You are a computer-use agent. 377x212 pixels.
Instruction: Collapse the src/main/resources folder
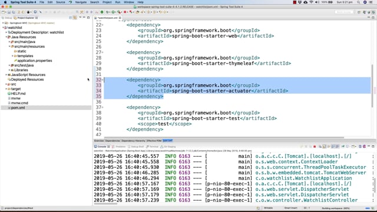[x=9, y=47]
